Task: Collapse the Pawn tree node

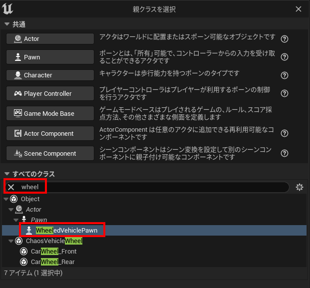Action: 16,220
